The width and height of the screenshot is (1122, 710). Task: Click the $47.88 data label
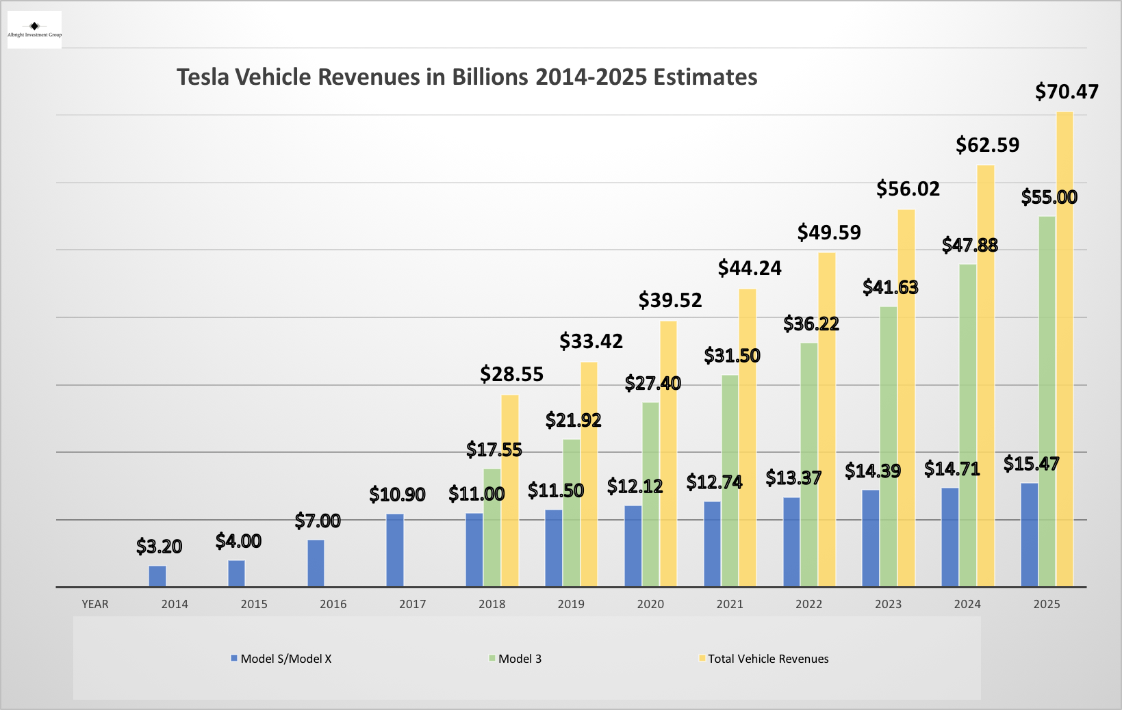coord(969,245)
